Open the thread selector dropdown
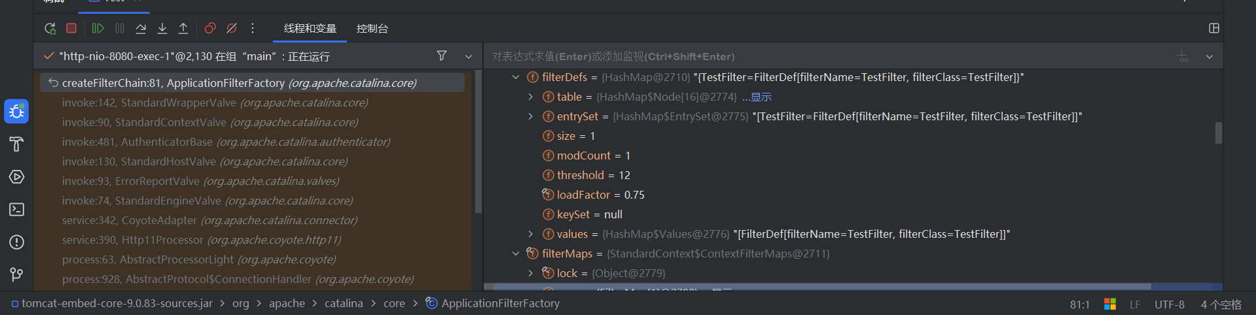 pos(469,57)
